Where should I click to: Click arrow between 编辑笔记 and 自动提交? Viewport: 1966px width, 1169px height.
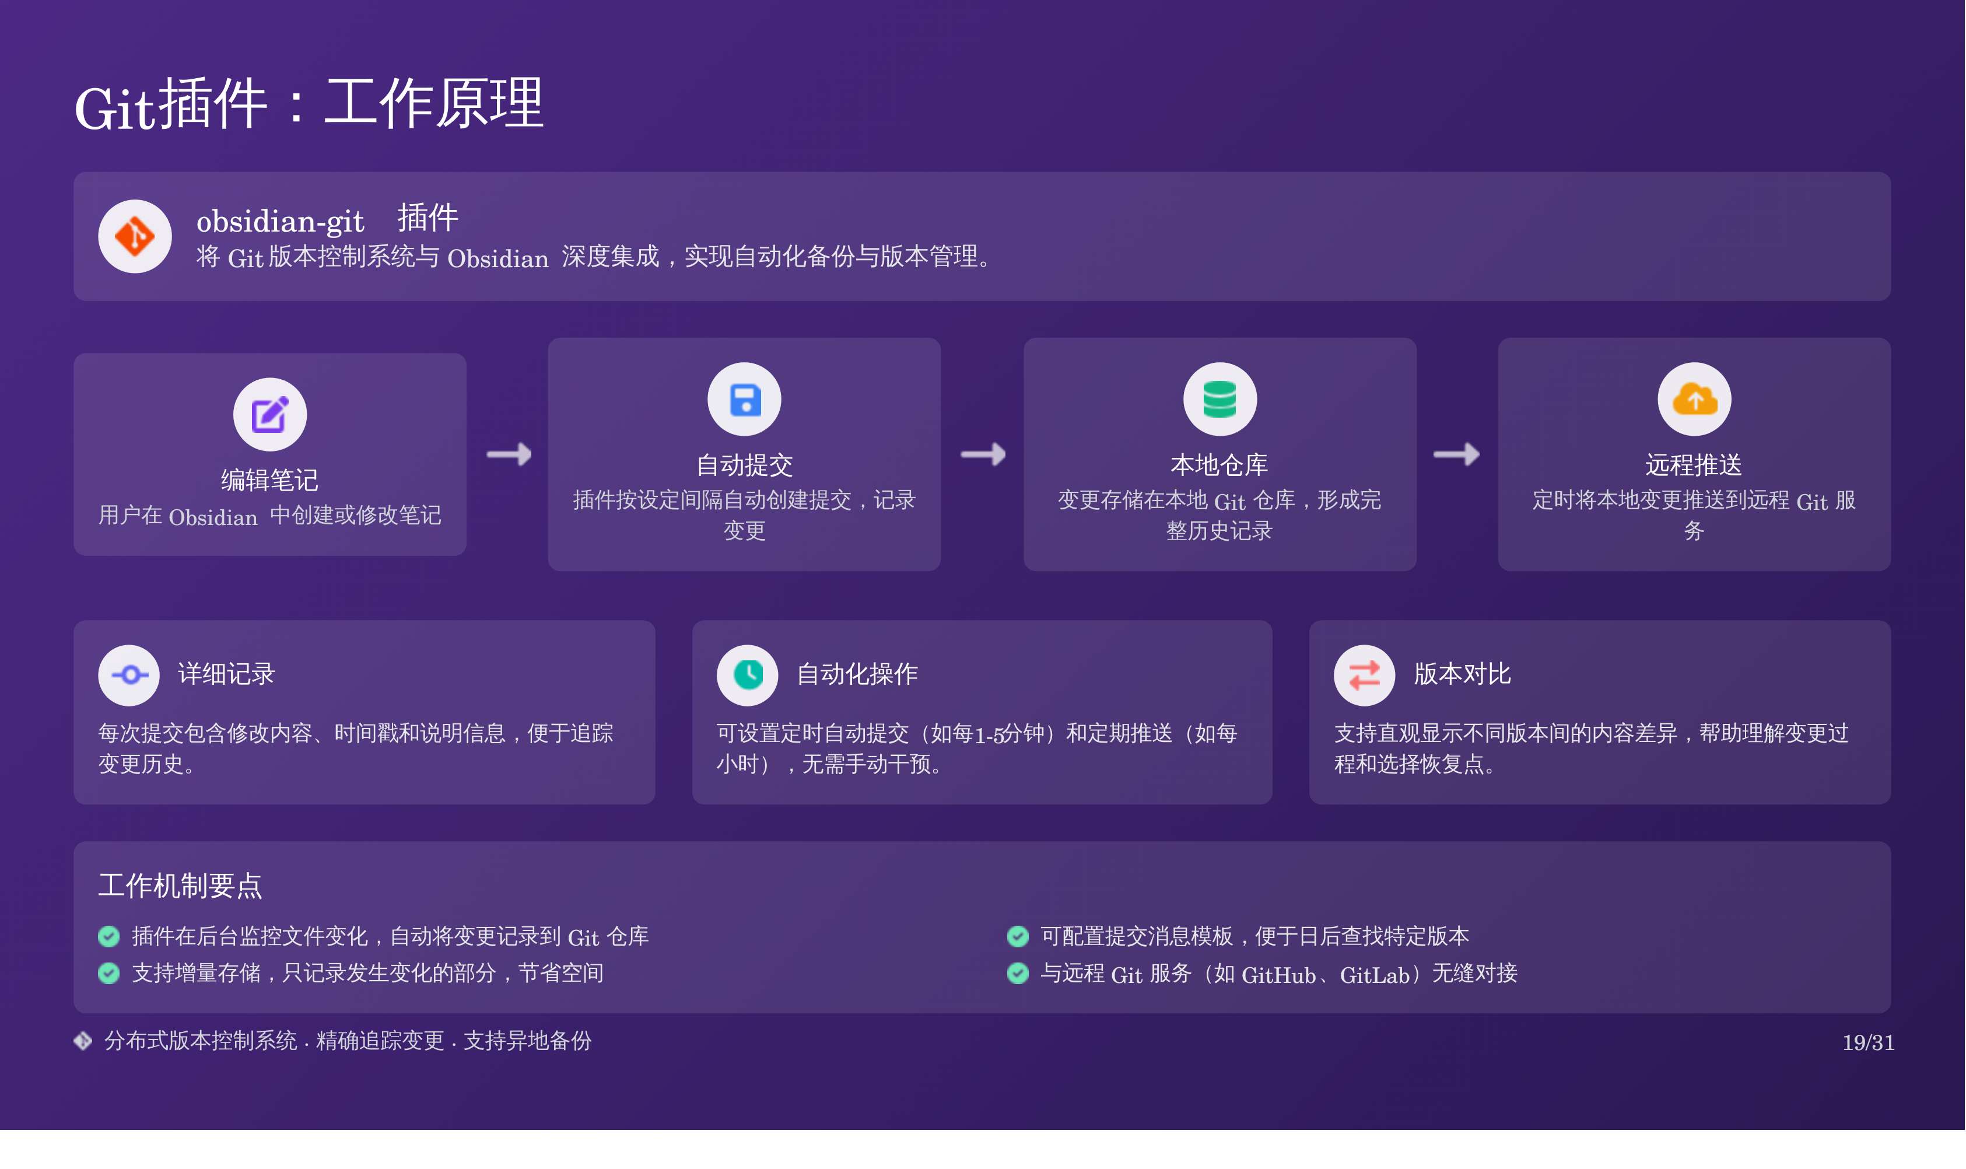point(509,454)
